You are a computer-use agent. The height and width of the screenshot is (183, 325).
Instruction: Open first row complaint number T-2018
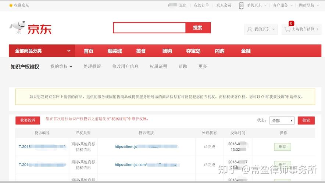pos(42,147)
